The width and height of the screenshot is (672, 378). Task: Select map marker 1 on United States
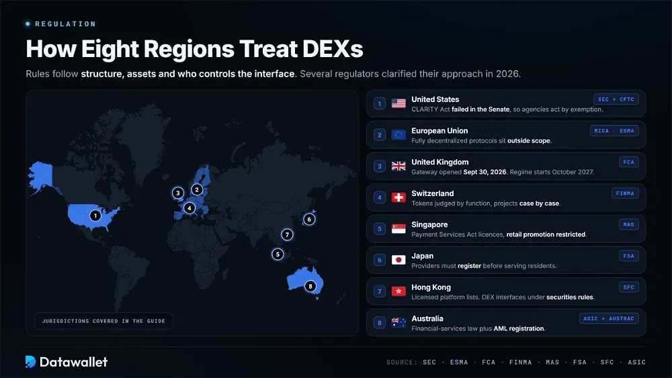[x=95, y=216]
